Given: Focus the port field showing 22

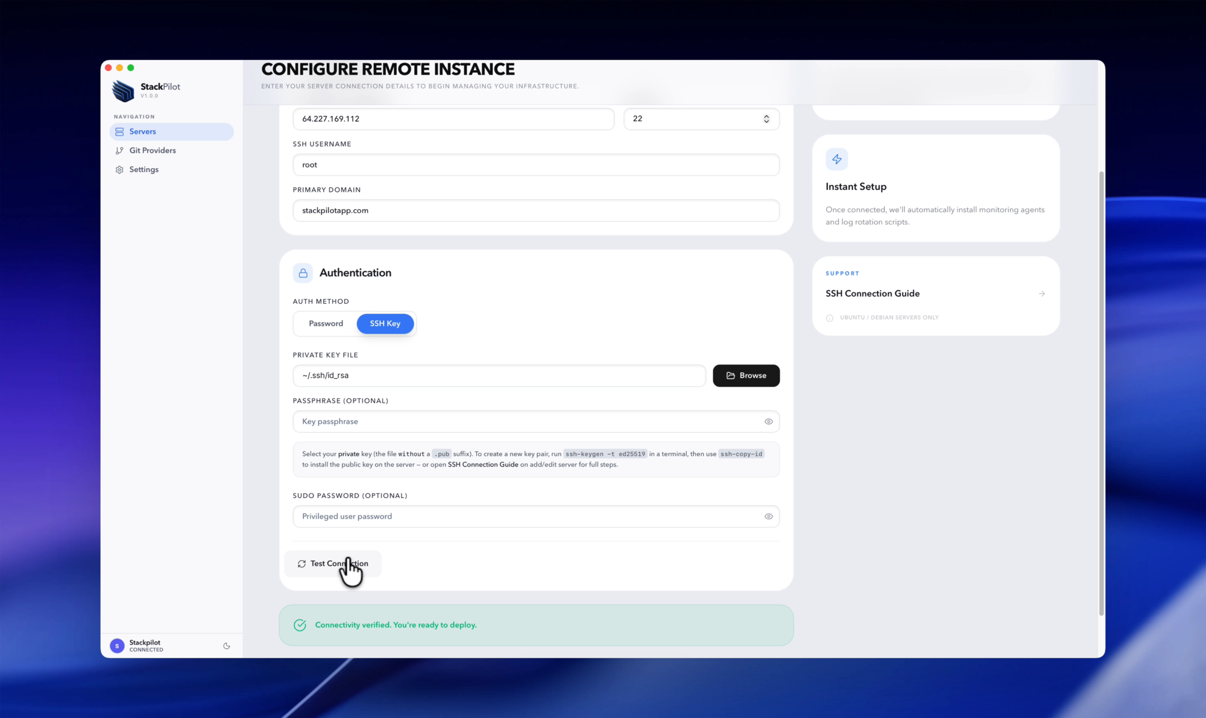Looking at the screenshot, I should [x=701, y=119].
